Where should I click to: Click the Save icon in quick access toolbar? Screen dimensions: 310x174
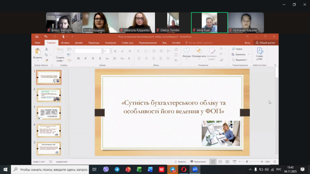[37, 36]
